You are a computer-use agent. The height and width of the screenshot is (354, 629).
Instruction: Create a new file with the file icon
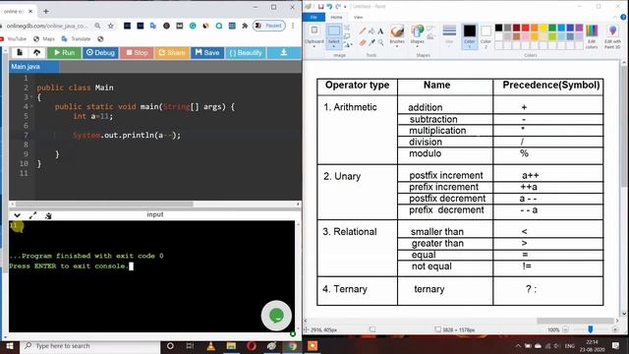(20, 52)
